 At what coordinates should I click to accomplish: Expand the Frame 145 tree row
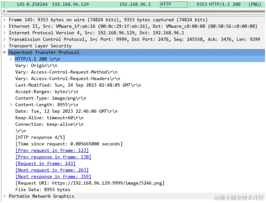coord(4,20)
